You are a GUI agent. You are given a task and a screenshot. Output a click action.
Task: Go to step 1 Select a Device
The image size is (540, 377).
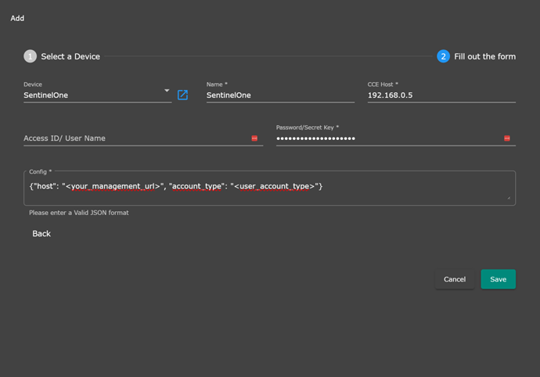(x=62, y=56)
